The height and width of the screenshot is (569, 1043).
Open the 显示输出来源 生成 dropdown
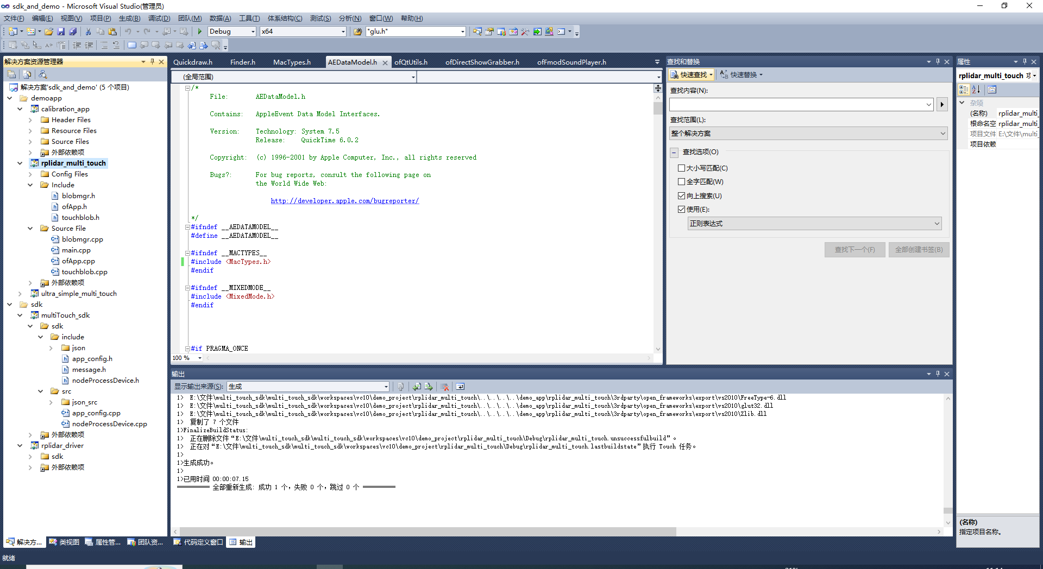click(308, 387)
